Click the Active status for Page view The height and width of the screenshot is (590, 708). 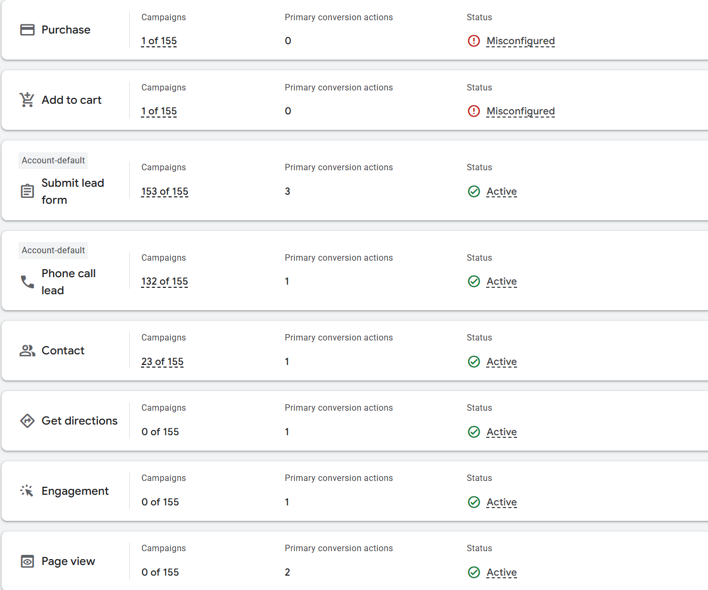pyautogui.click(x=501, y=572)
